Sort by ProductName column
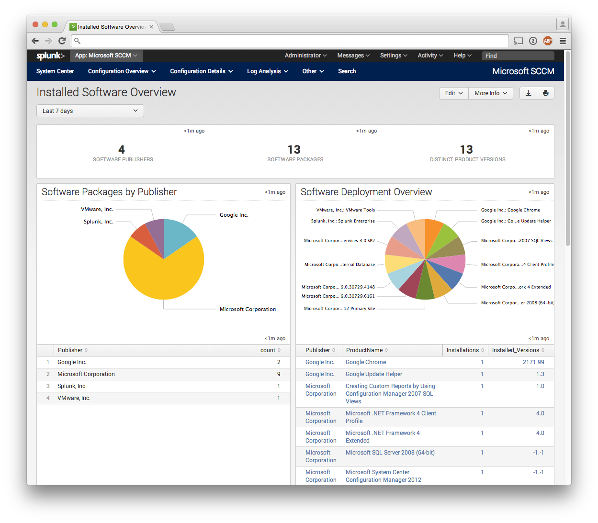 [x=367, y=350]
